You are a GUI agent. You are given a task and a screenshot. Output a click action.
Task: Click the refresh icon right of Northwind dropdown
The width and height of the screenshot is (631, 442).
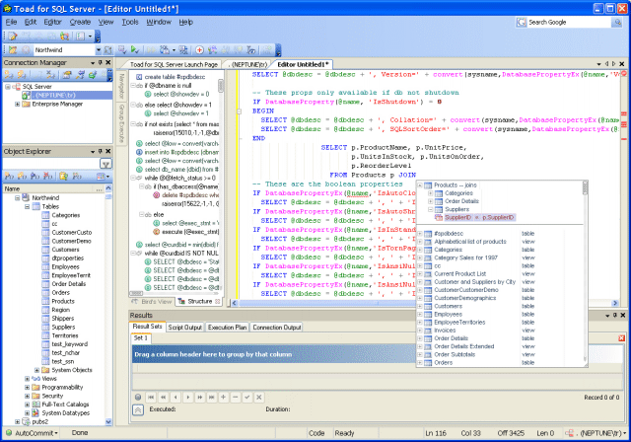(x=107, y=50)
